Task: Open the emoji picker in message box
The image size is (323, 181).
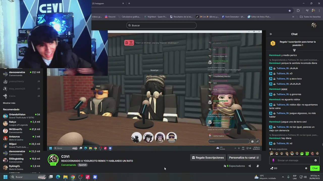Action: (315, 160)
